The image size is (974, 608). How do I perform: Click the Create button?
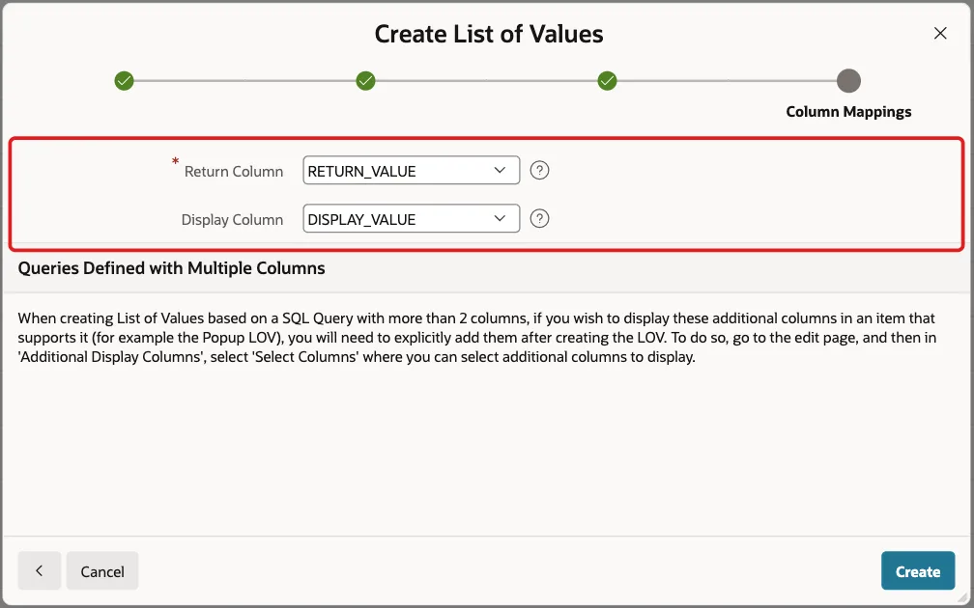[x=918, y=570]
